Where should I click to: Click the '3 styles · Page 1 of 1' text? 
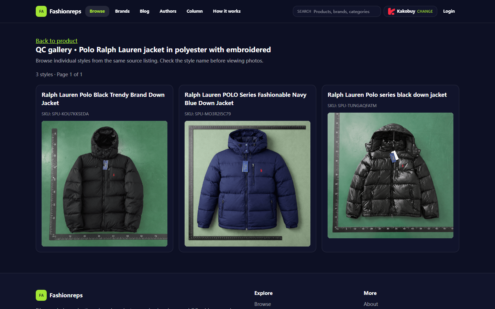pyautogui.click(x=59, y=75)
